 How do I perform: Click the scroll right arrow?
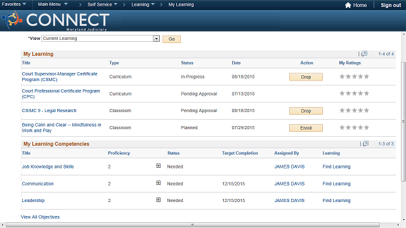pyautogui.click(x=398, y=225)
